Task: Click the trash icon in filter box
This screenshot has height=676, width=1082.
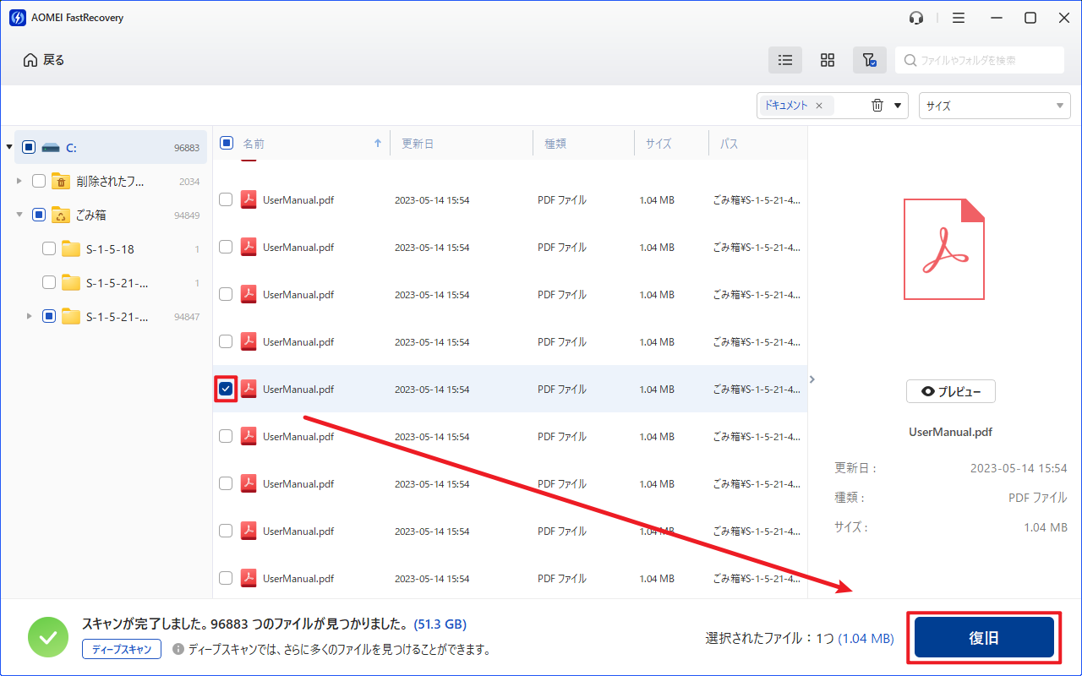Action: pos(877,106)
